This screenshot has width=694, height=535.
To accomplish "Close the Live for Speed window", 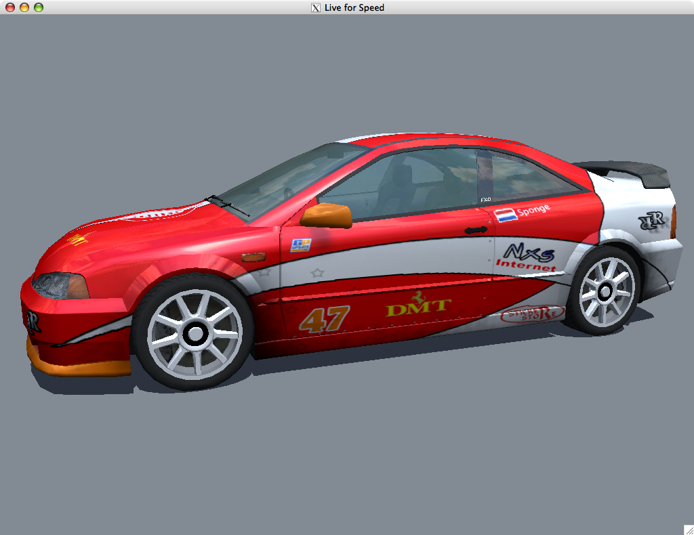I will tap(9, 7).
